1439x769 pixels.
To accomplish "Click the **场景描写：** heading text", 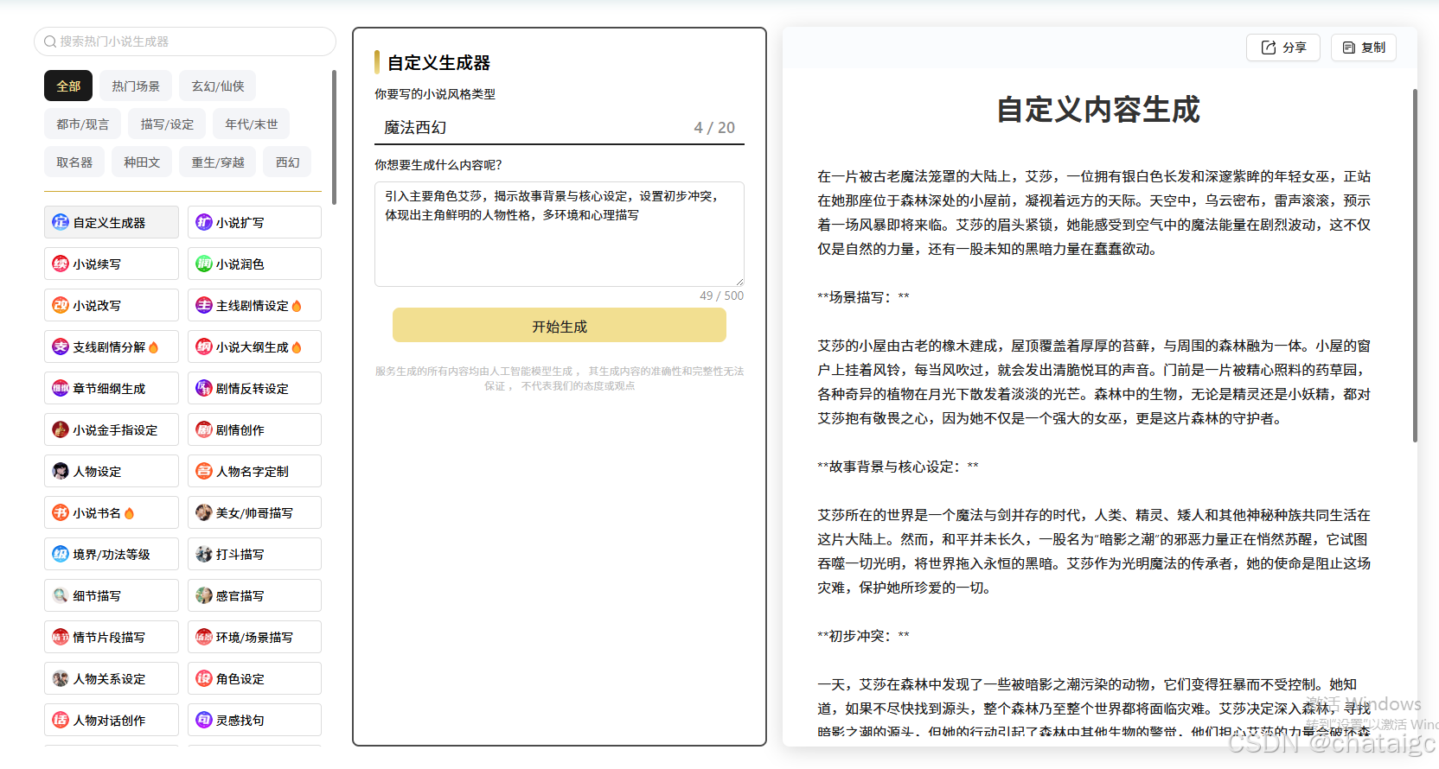I will click(863, 297).
